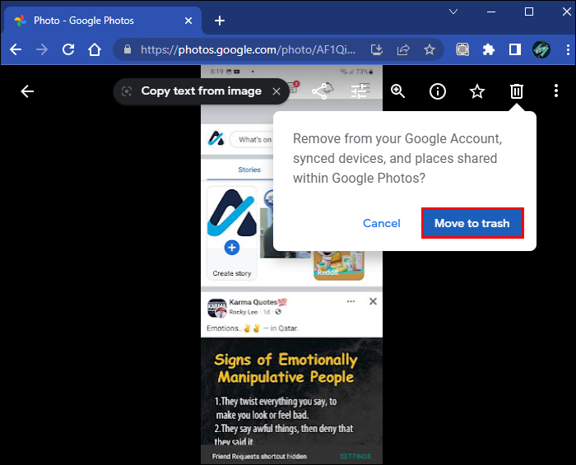Mark the photo as favorite
This screenshot has width=576, height=465.
(477, 91)
